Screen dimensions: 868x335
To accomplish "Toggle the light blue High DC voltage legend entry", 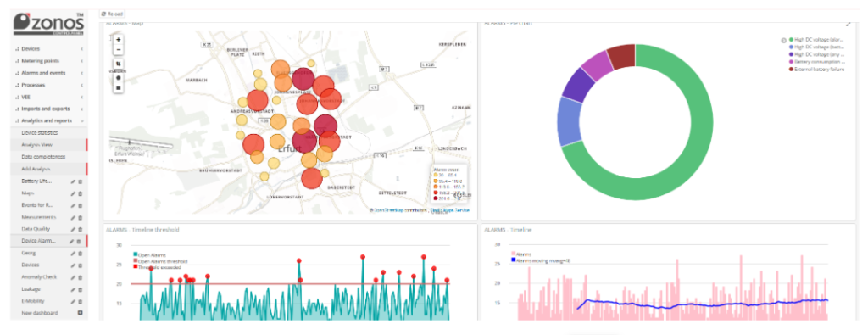I will (x=816, y=47).
